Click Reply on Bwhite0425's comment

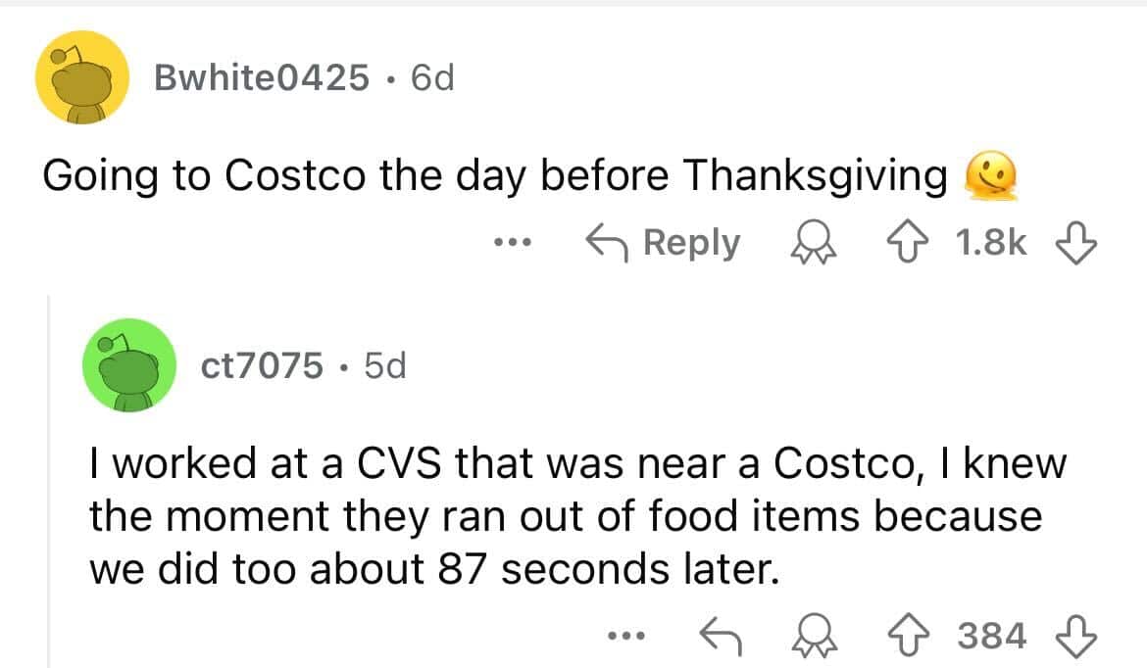tap(663, 242)
